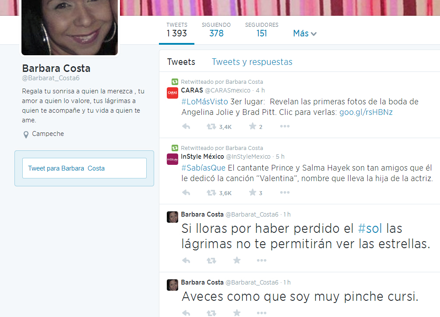
Task: Favorite the InStyle México tweet
Action: [x=253, y=193]
